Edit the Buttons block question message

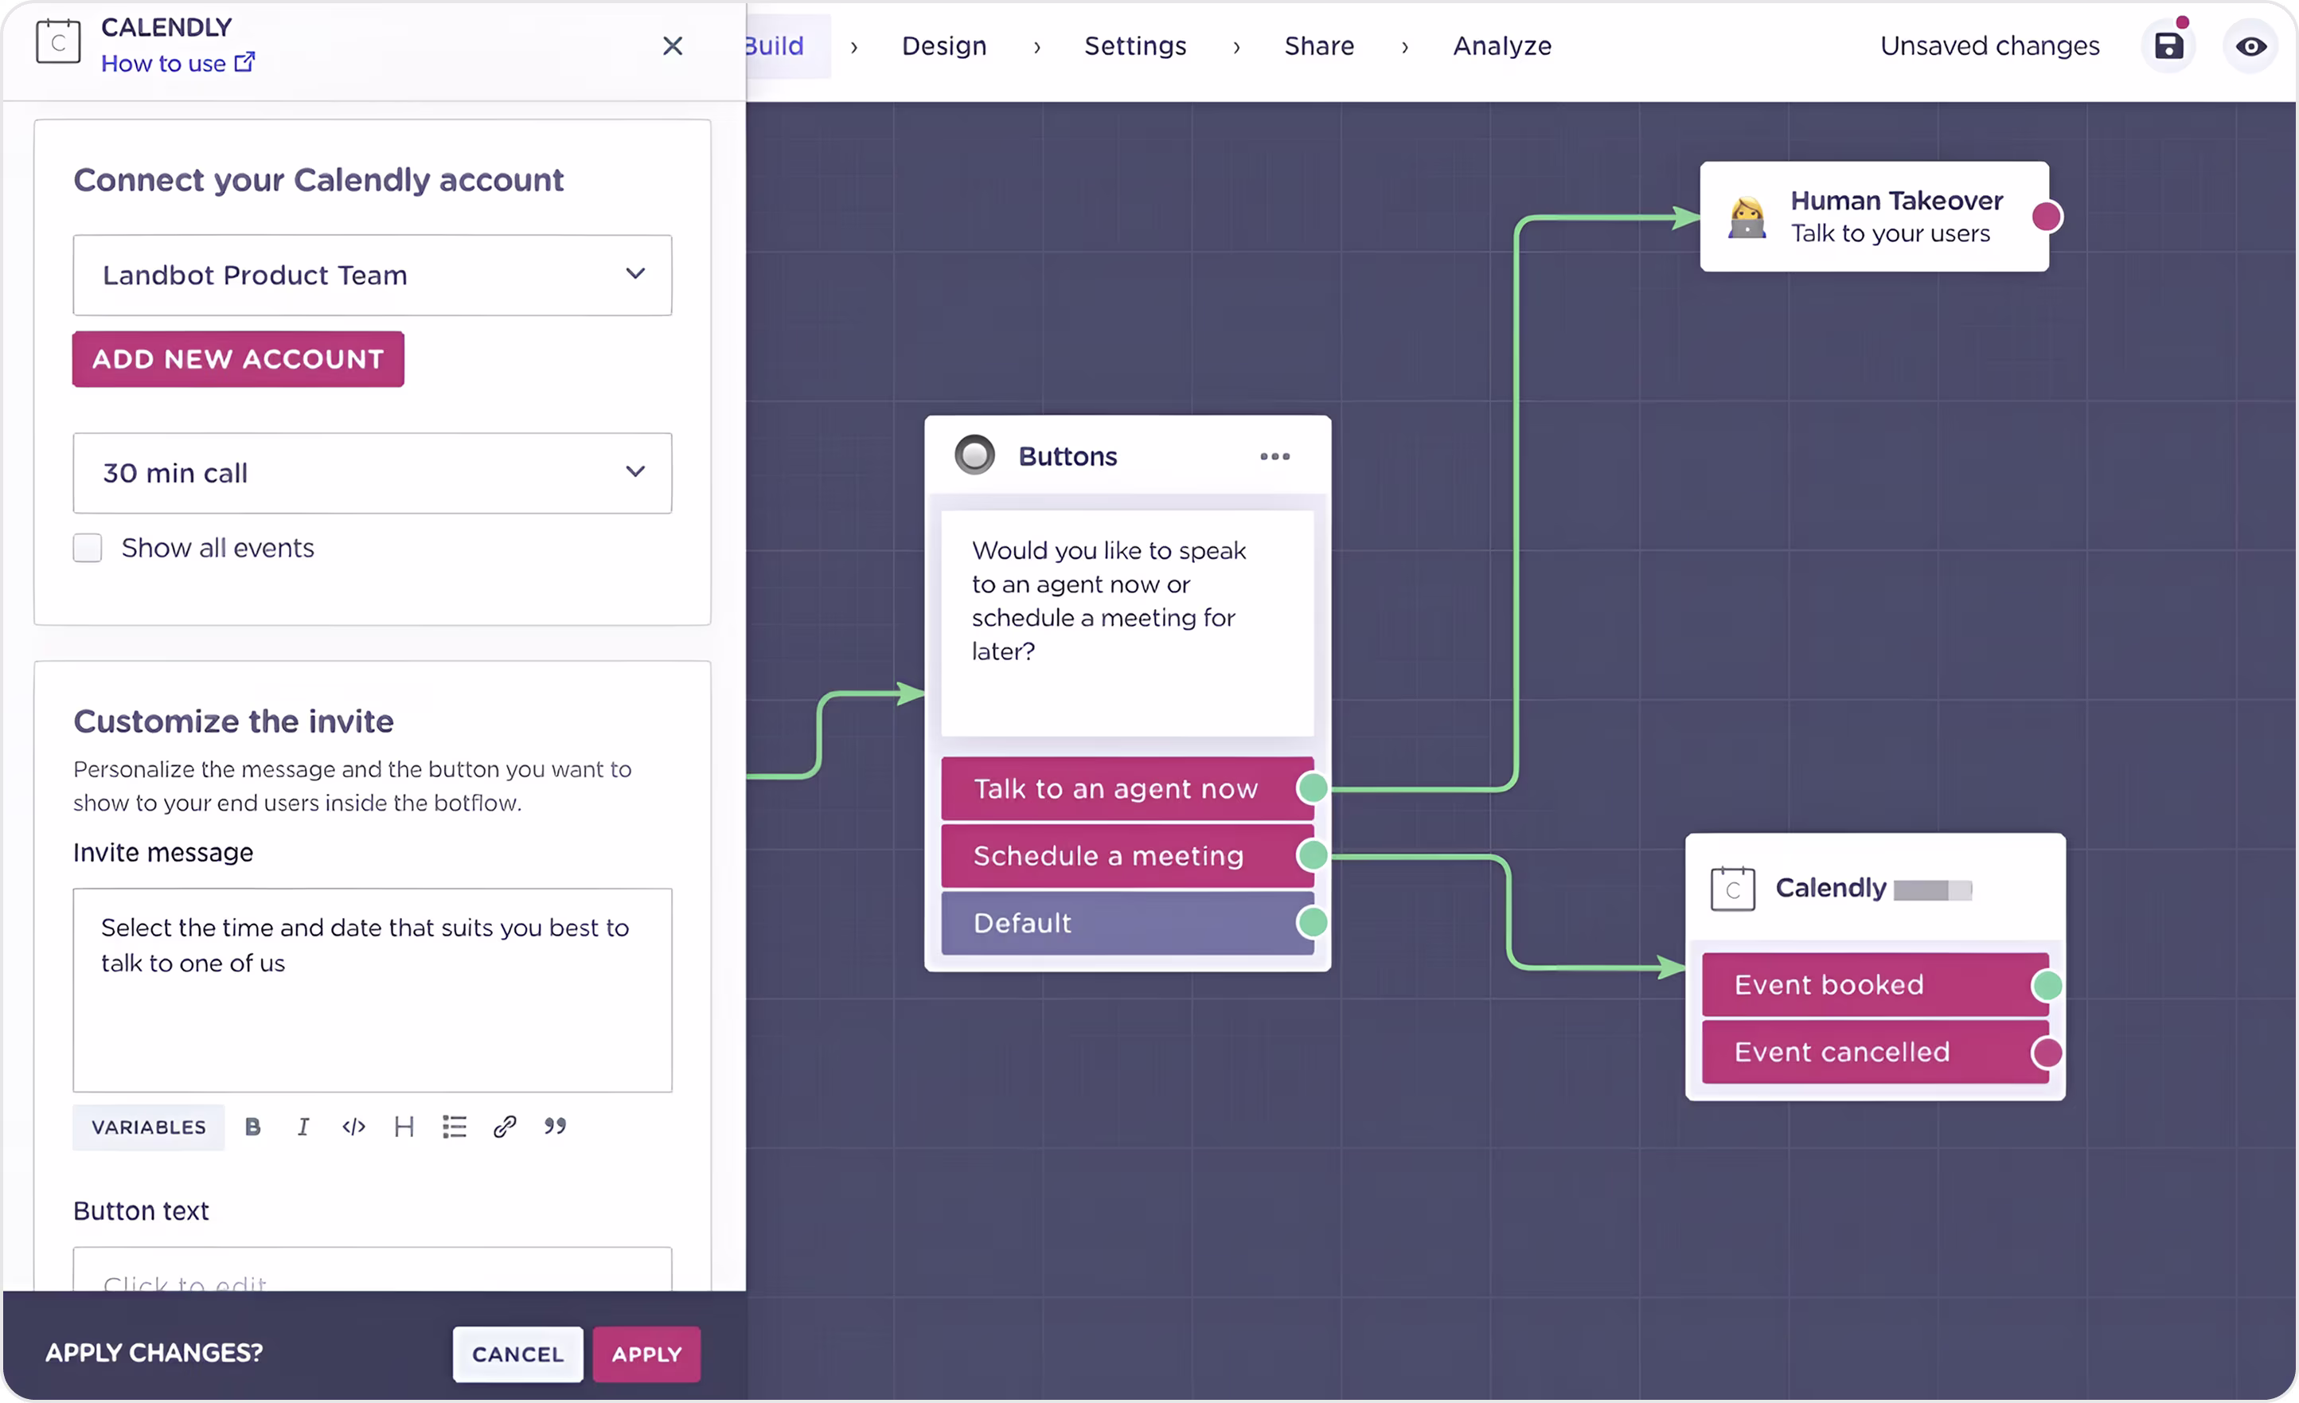pos(1127,623)
